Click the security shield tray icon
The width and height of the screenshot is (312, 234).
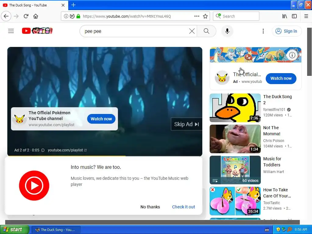click(x=278, y=230)
